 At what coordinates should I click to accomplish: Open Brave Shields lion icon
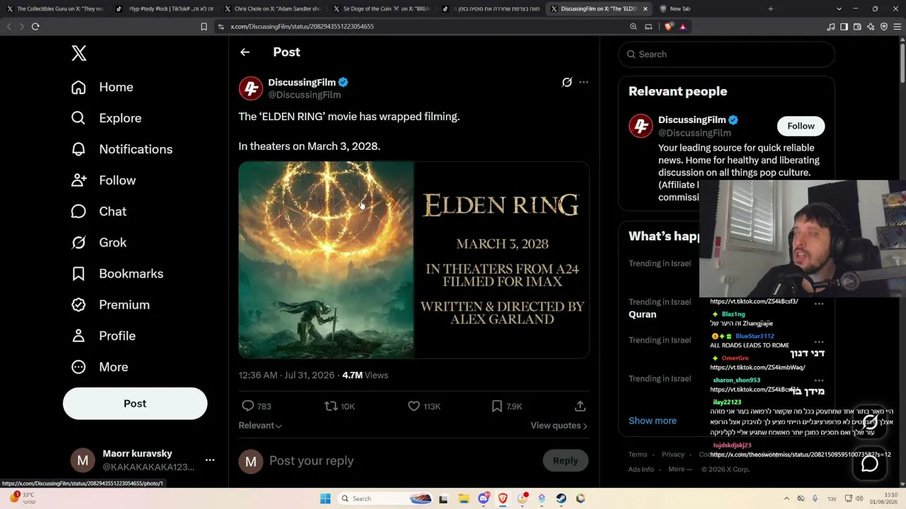[669, 27]
